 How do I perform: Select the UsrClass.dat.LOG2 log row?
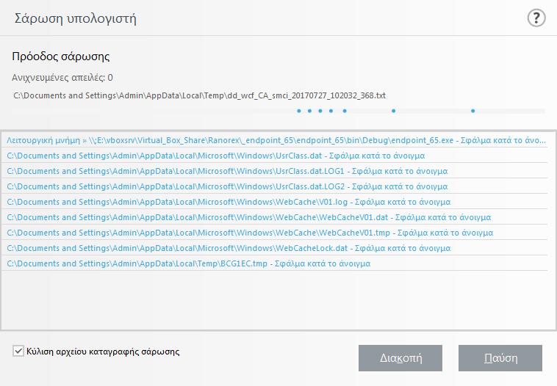click(274, 186)
